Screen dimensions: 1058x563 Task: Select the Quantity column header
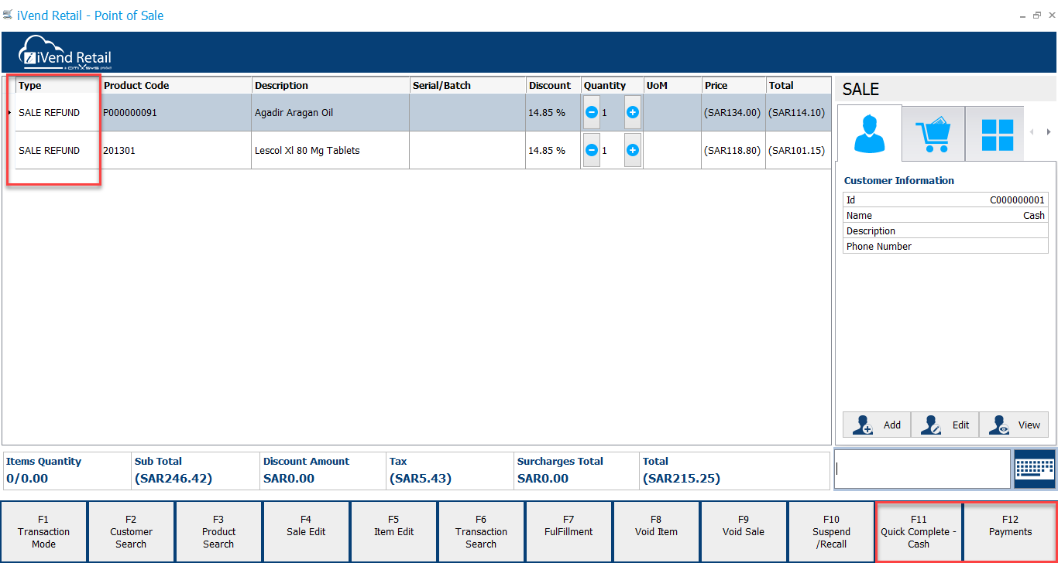[612, 86]
